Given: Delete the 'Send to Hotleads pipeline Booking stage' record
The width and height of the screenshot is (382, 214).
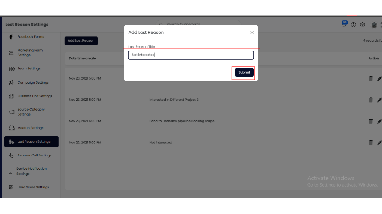Looking at the screenshot, I should pyautogui.click(x=370, y=121).
